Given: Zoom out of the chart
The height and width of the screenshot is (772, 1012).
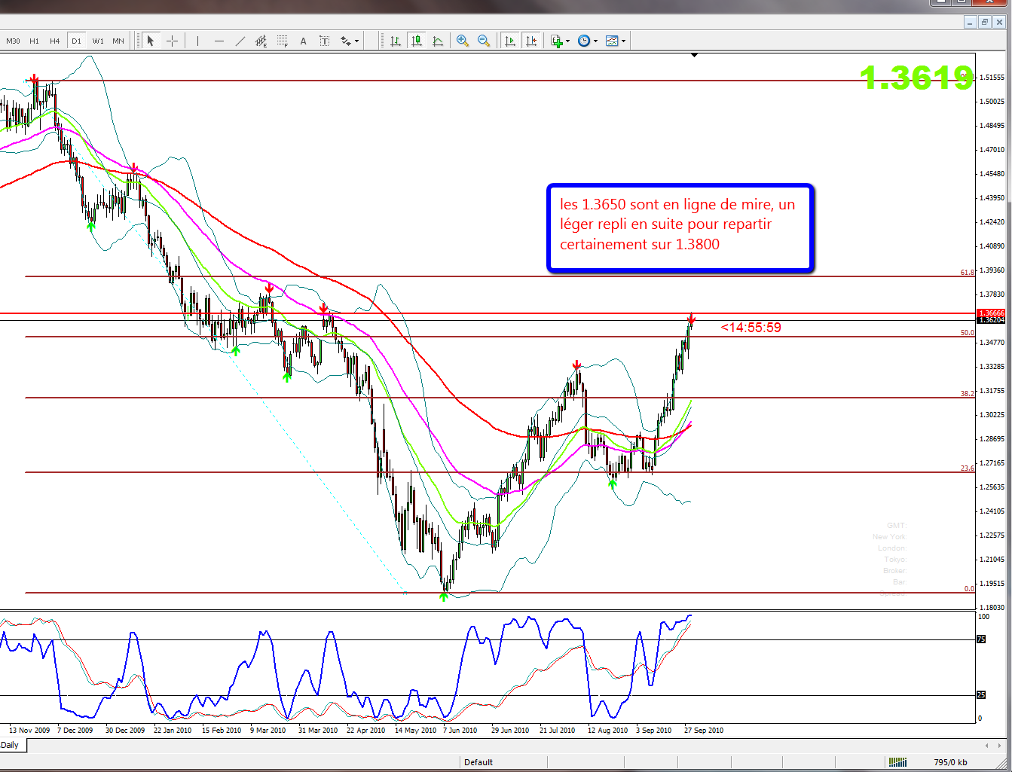Looking at the screenshot, I should tap(484, 41).
